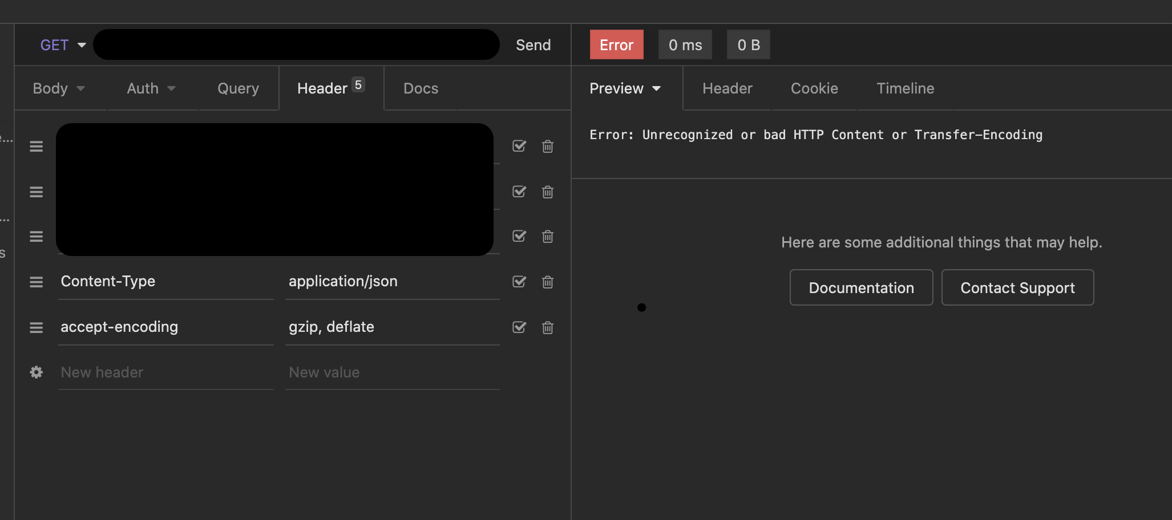Image resolution: width=1172 pixels, height=520 pixels.
Task: Click the 0 B response size indicator
Action: pos(749,44)
